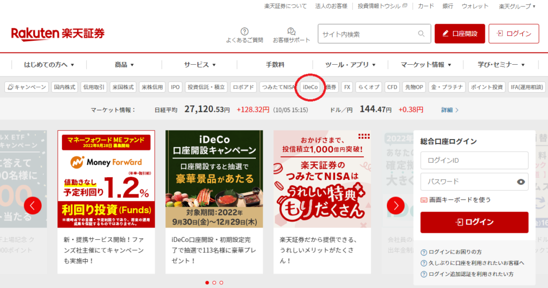Click the search magnifier icon
The height and width of the screenshot is (288, 548).
[422, 34]
